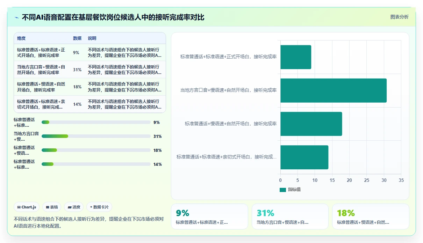The height and width of the screenshot is (243, 423).
Task: Click the 说明 column header
Action: (x=92, y=38)
